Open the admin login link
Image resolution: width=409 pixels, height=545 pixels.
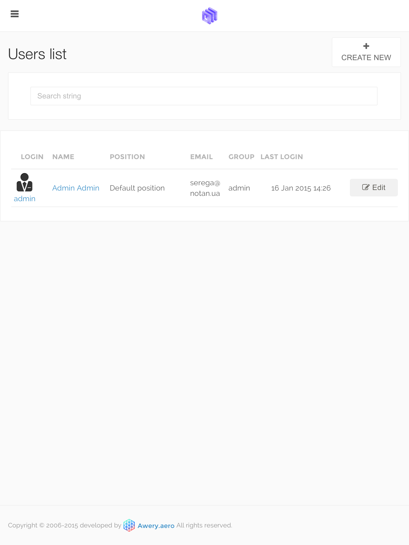tap(24, 199)
